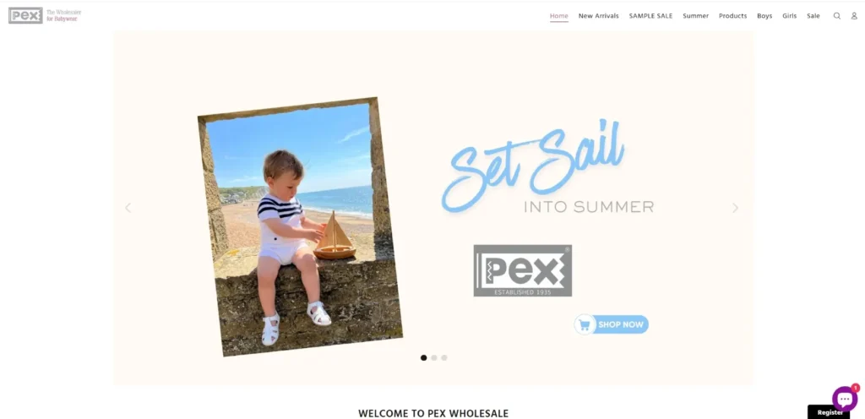This screenshot has height=419, width=865.
Task: Select the second carousel dot
Action: coord(434,358)
